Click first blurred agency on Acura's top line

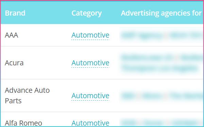click(147, 58)
